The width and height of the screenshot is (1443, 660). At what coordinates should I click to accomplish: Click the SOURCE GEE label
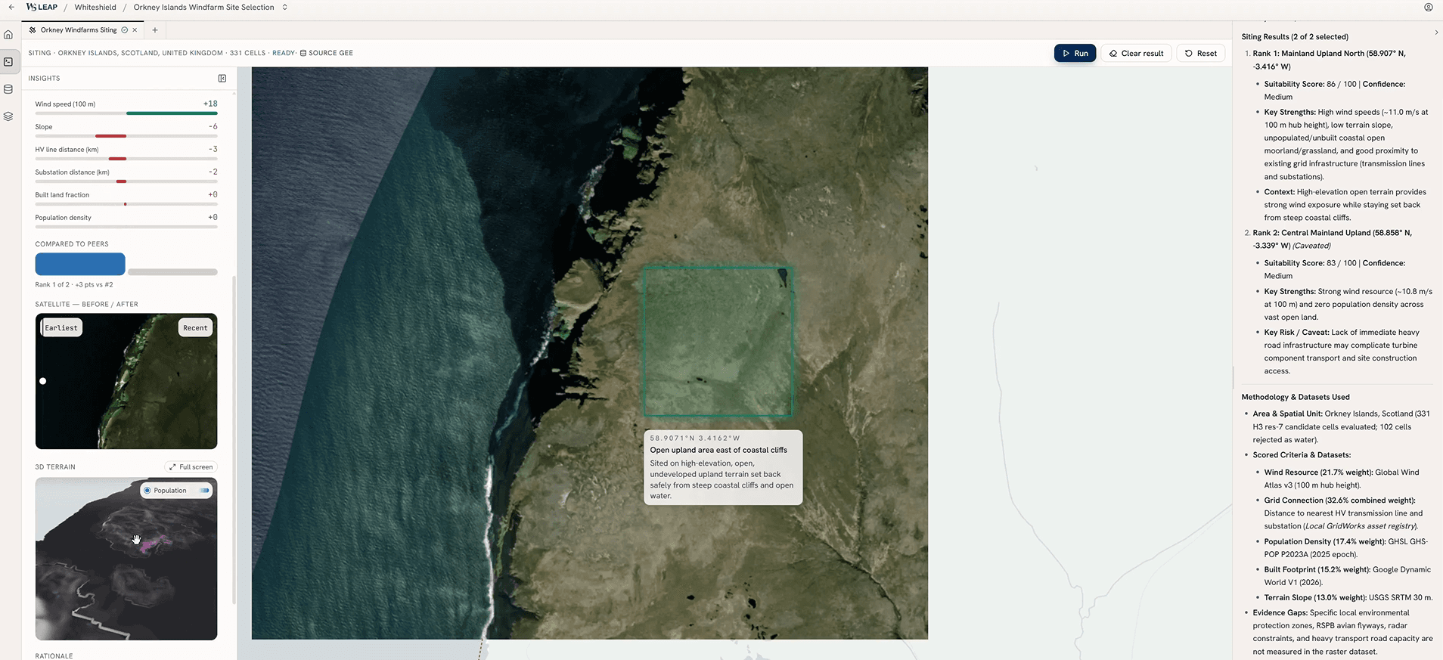click(x=330, y=53)
